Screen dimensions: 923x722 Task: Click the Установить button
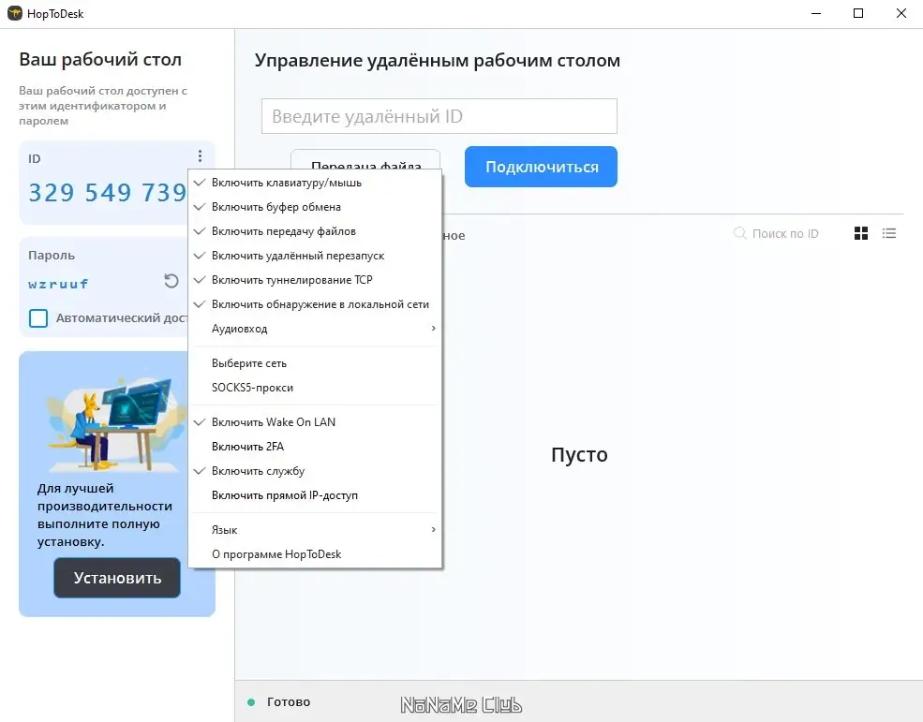click(x=116, y=578)
